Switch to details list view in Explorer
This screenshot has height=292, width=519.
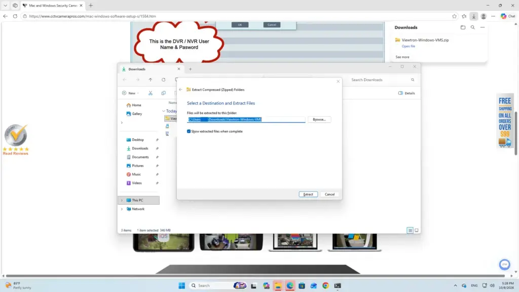click(410, 231)
